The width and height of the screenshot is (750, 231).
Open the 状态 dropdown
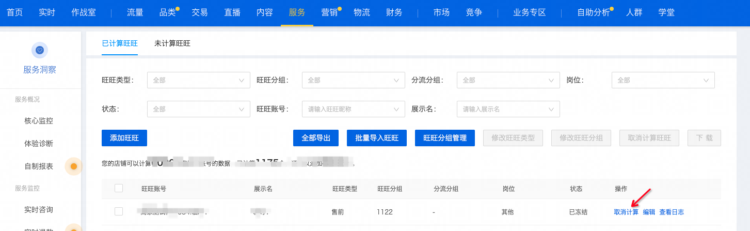[199, 109]
